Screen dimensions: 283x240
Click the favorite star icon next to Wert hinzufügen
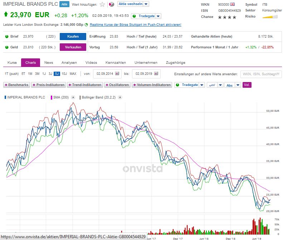pos(102,4)
